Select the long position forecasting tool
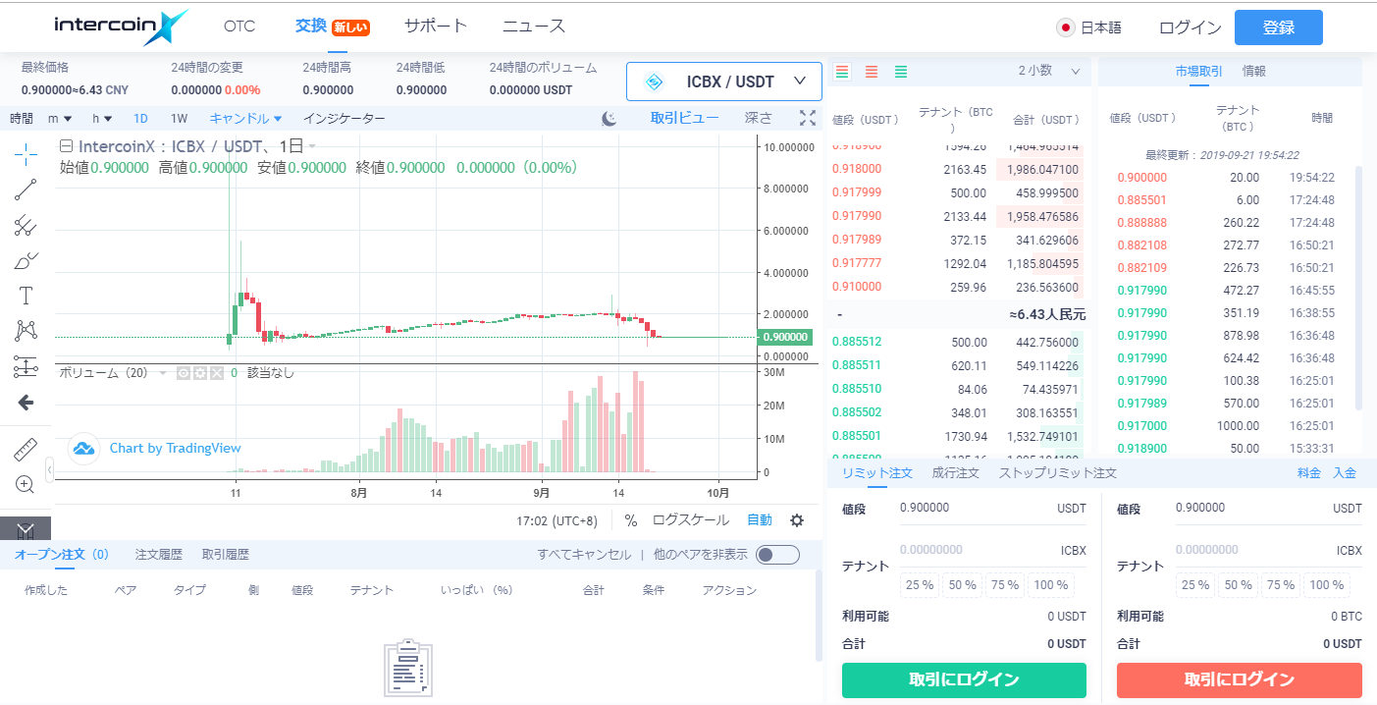This screenshot has height=705, width=1377. coord(26,366)
